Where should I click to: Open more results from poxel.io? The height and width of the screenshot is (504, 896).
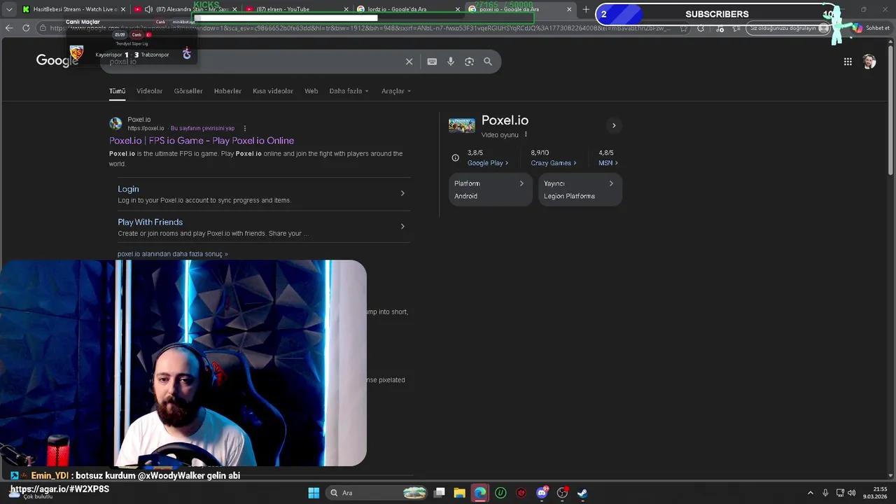point(173,254)
